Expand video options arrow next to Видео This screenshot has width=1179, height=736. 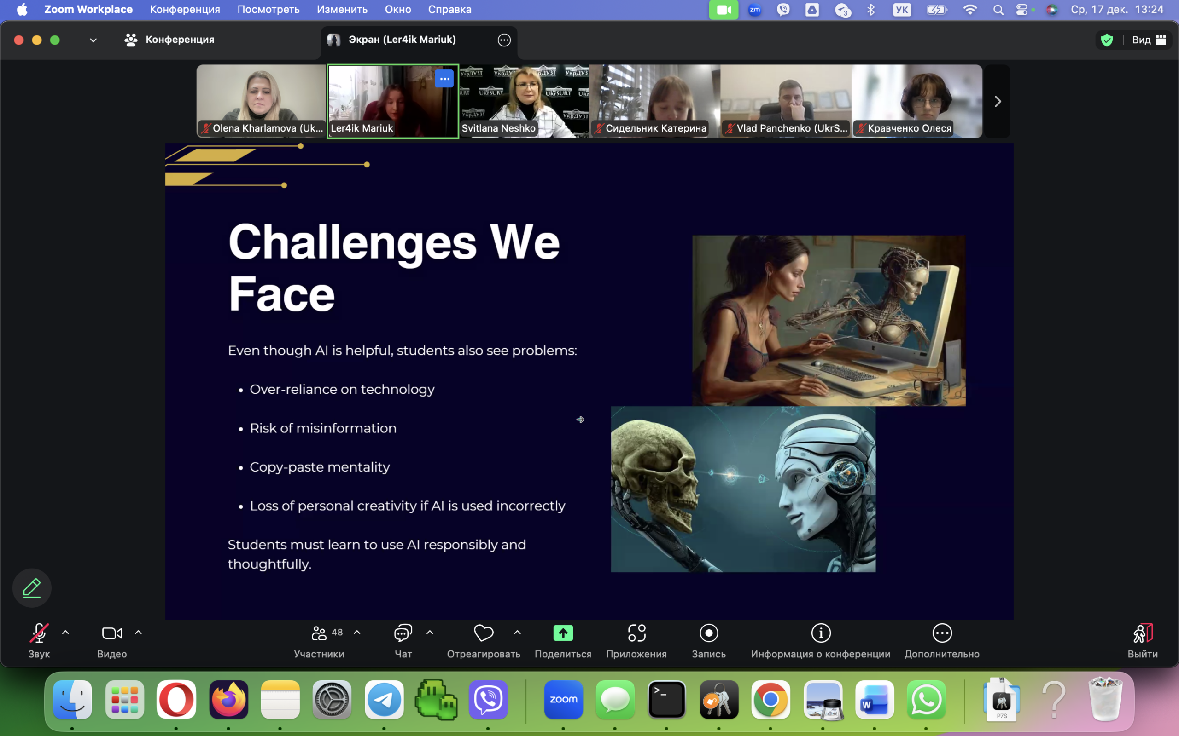coord(138,632)
